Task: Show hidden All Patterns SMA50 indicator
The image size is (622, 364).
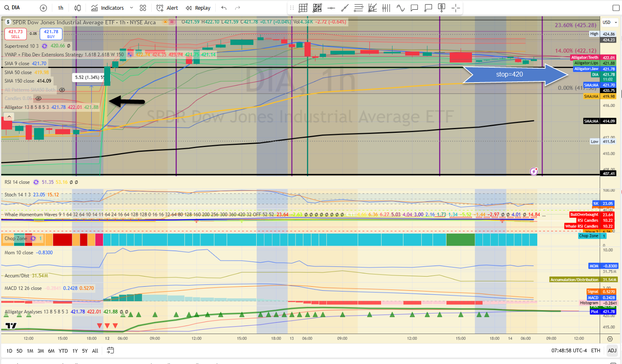Action: click(x=62, y=90)
